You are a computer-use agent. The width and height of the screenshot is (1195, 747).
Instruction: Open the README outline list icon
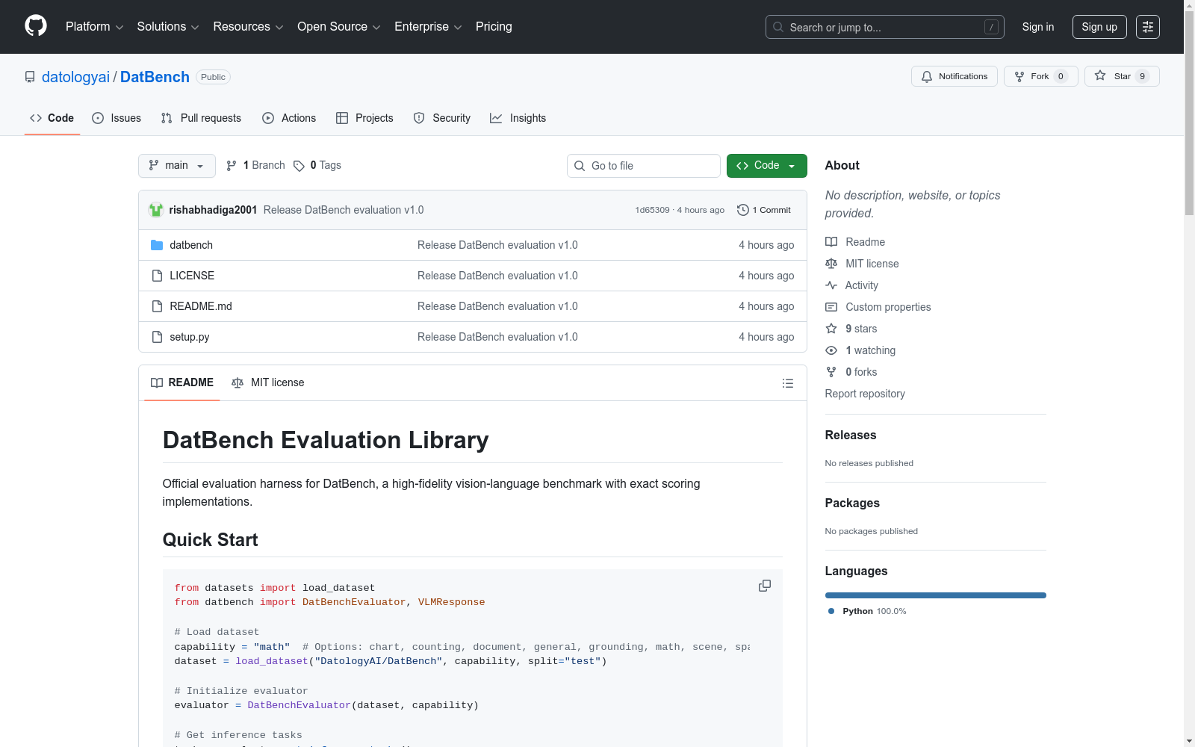(788, 383)
